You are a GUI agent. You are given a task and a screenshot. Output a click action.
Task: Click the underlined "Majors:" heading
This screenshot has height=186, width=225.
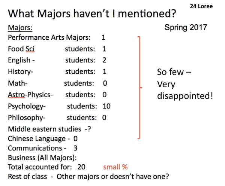tap(20, 28)
